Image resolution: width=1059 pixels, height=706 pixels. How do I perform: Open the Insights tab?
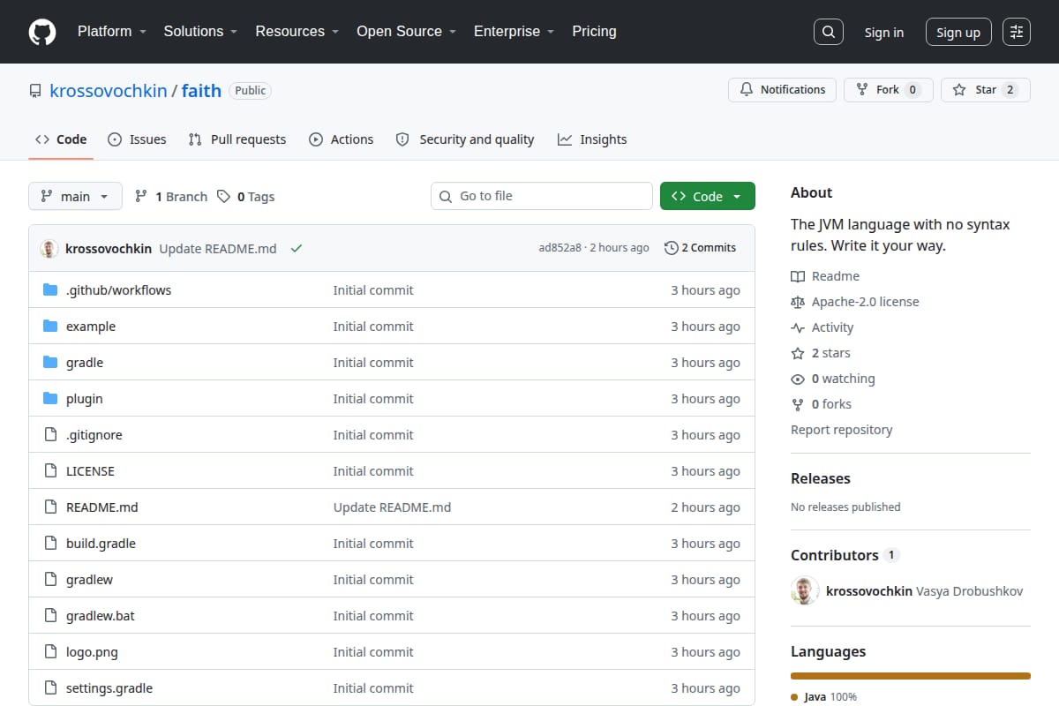point(592,139)
